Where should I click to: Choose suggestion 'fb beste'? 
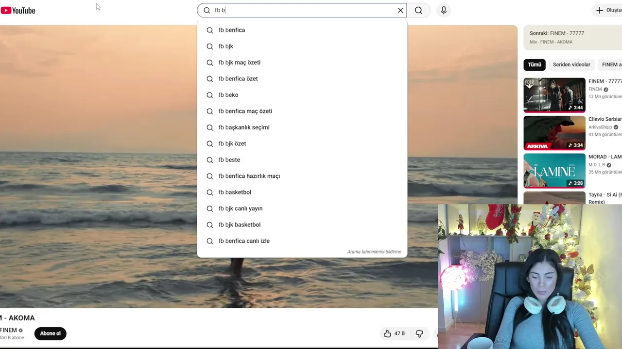coord(302,160)
